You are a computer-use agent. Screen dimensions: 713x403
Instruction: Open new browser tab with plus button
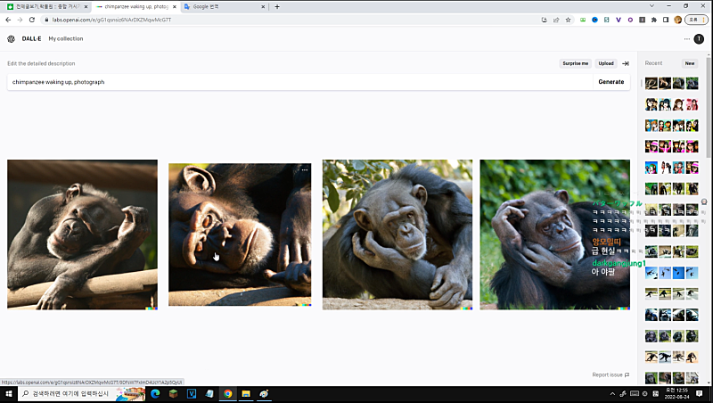tap(277, 6)
